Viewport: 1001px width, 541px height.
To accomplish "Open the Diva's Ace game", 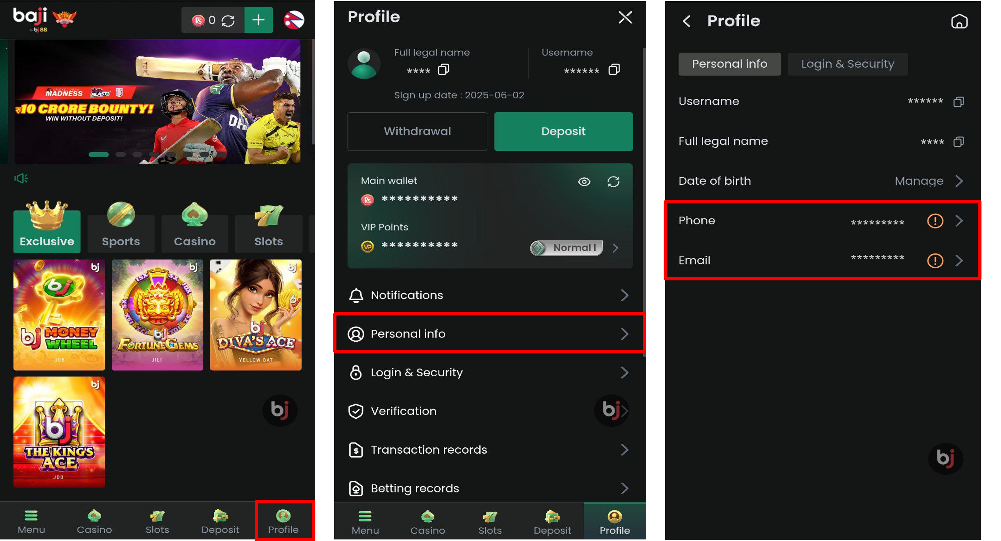I will pyautogui.click(x=256, y=315).
